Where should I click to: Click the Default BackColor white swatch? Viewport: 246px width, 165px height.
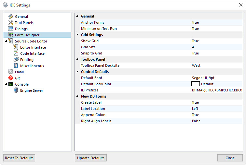(x=196, y=84)
